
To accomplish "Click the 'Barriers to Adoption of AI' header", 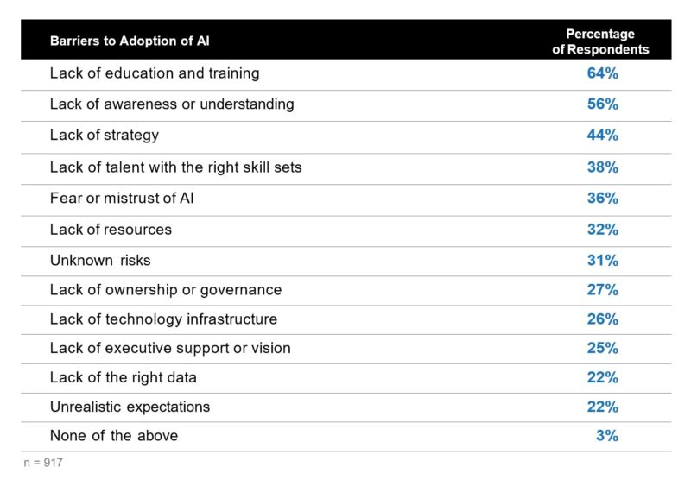I will pyautogui.click(x=130, y=41).
